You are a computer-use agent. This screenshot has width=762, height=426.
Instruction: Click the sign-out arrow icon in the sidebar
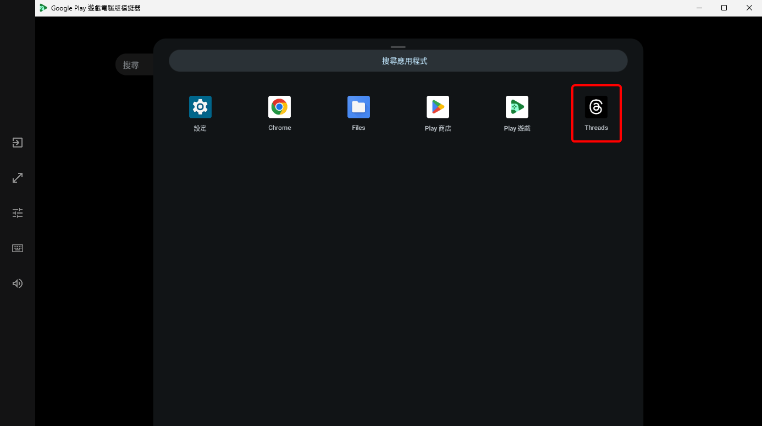point(17,143)
